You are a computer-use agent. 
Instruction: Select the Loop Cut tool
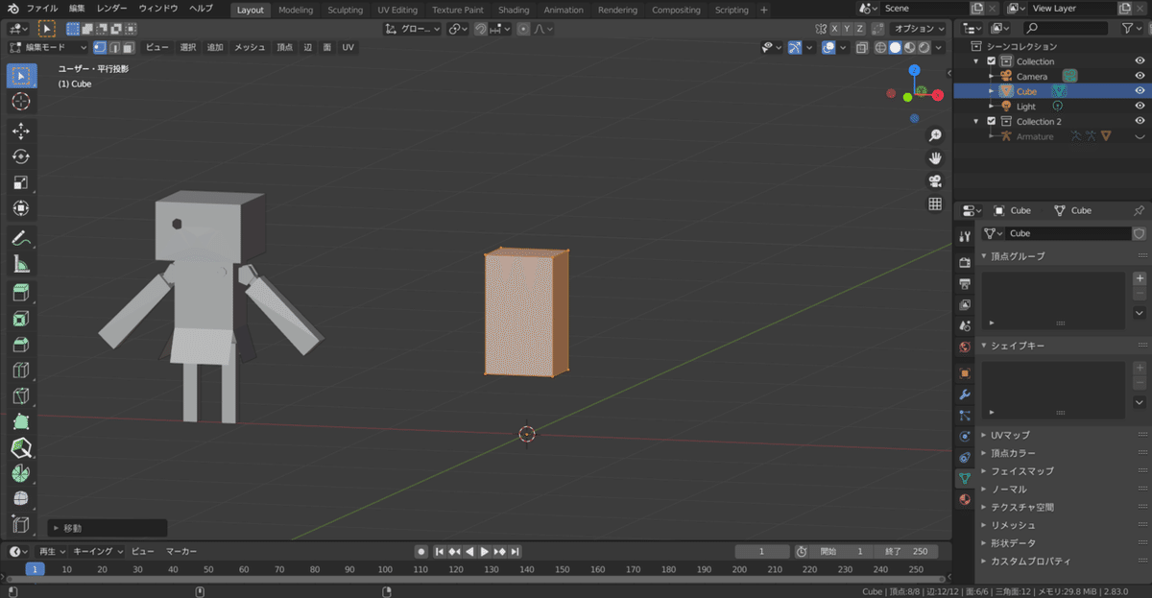click(x=21, y=371)
